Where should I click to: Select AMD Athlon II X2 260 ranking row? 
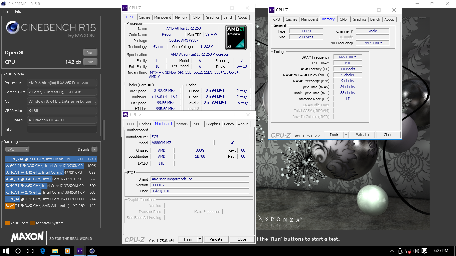click(x=51, y=206)
